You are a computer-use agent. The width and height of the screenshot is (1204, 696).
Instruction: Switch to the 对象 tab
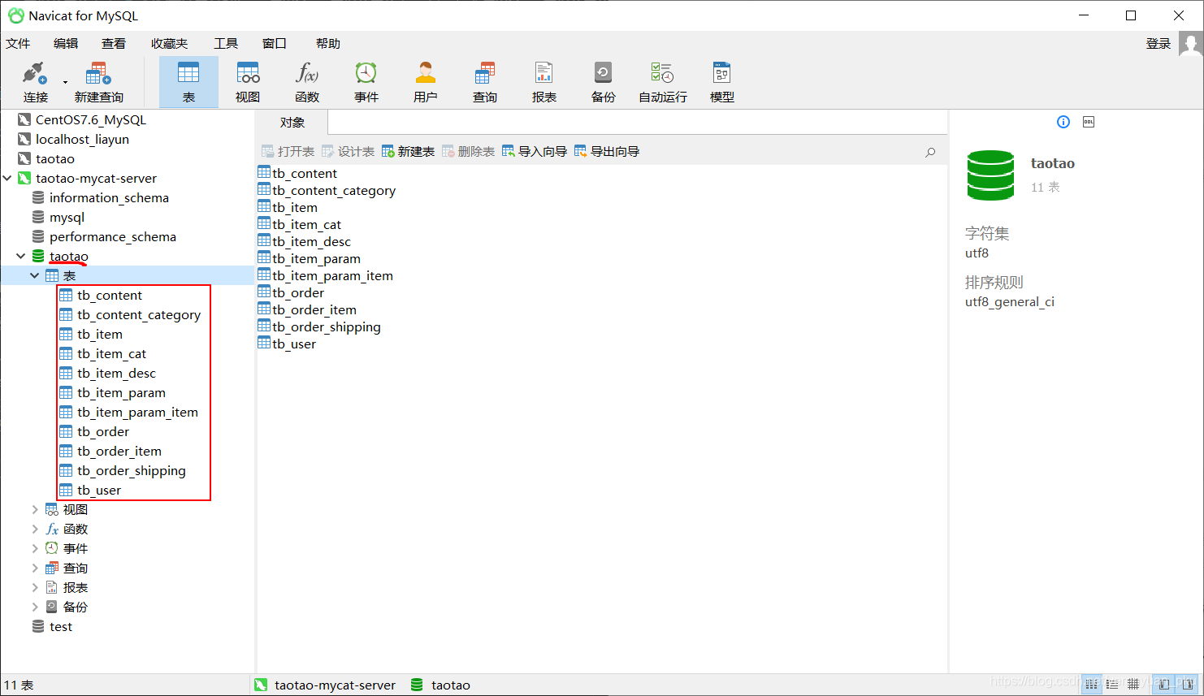point(292,122)
